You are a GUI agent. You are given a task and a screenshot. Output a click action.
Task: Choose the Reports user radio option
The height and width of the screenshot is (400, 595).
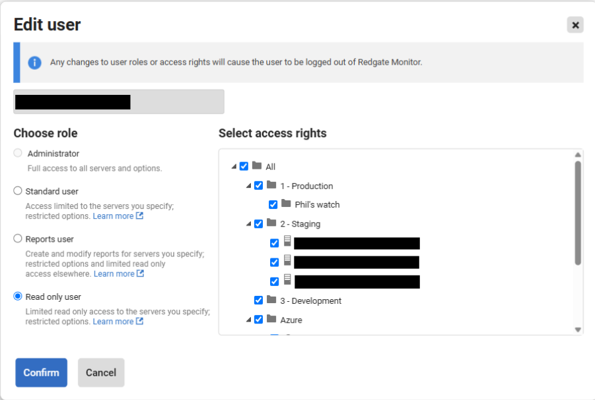pos(18,239)
